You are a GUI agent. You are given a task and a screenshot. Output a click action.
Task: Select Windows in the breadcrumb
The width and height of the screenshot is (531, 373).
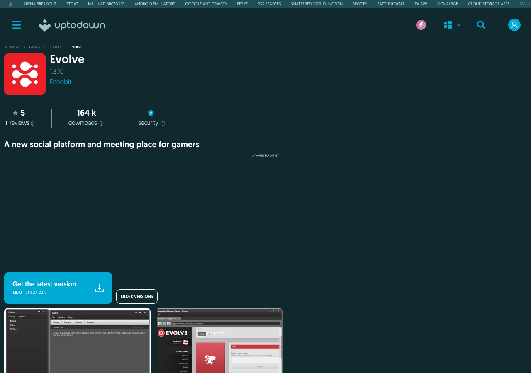point(12,47)
